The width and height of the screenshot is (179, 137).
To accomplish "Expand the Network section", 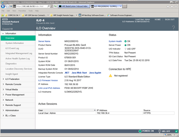I will [x=3, y=100].
